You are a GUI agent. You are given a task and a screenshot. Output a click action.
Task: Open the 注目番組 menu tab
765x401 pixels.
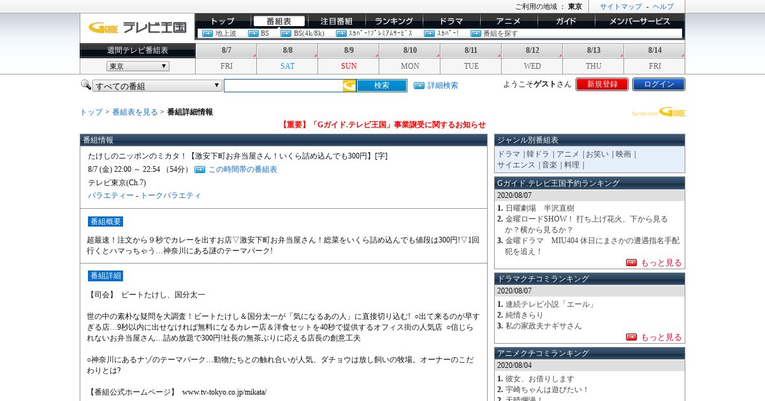[336, 21]
